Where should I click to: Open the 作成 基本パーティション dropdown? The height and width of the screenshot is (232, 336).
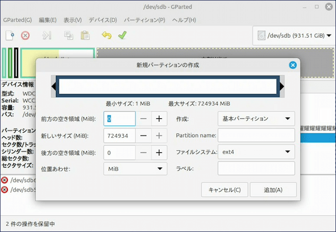tap(255, 119)
